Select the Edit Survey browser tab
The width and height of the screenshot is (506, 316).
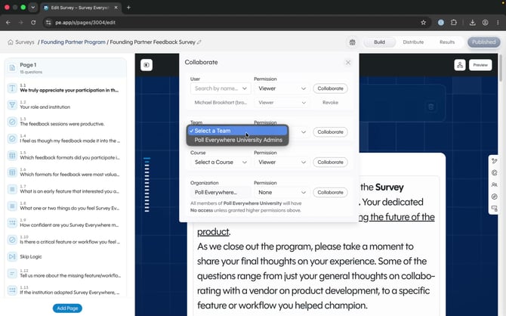pos(81,8)
